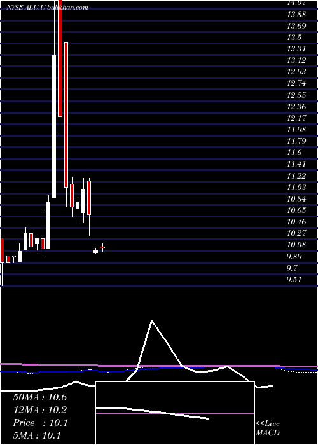The width and height of the screenshot is (318, 445).
Task: Click the bullkhan.com site label
Action: [66, 8]
